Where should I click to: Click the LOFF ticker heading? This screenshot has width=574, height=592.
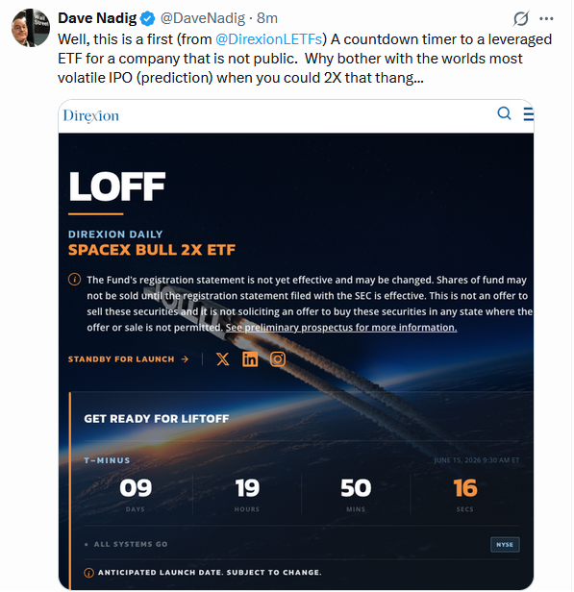pos(117,186)
